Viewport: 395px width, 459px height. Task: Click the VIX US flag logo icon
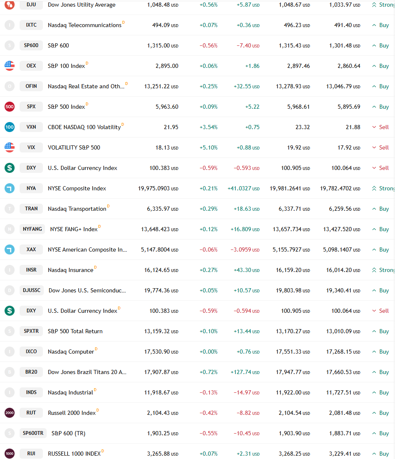pos(10,147)
